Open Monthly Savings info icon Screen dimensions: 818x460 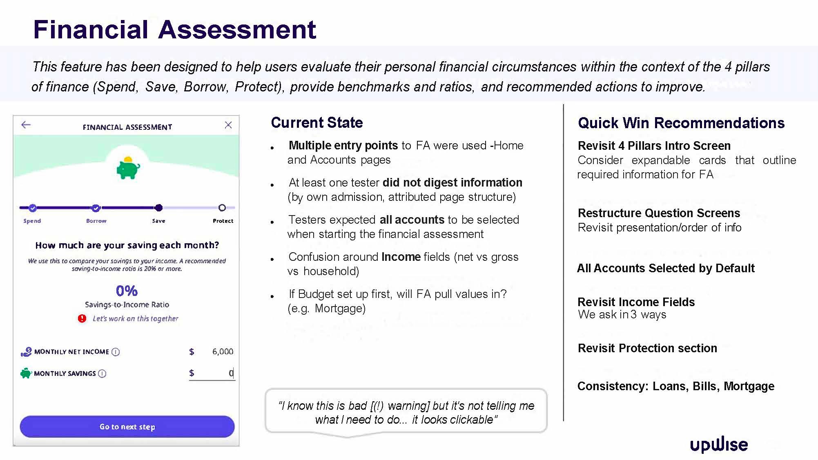pos(102,373)
